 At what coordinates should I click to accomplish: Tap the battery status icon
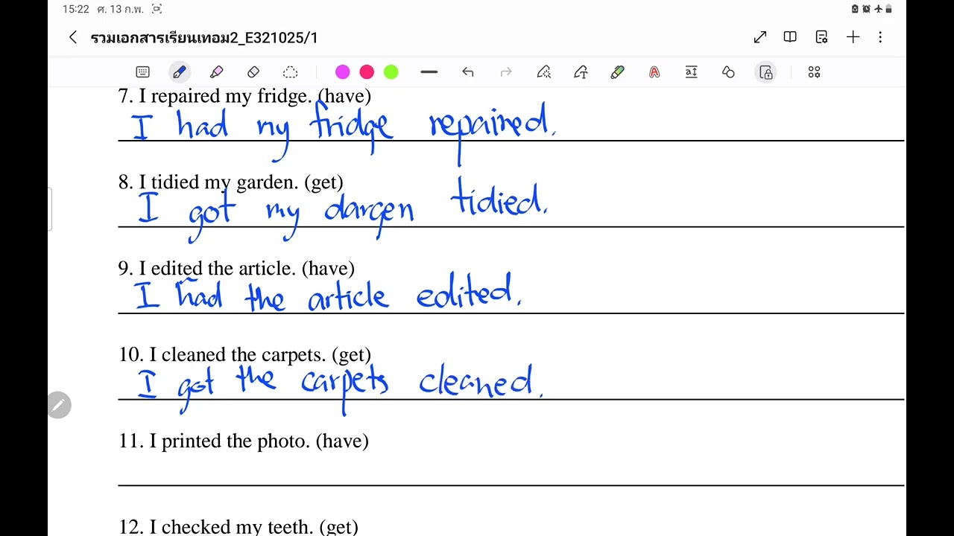coord(888,9)
